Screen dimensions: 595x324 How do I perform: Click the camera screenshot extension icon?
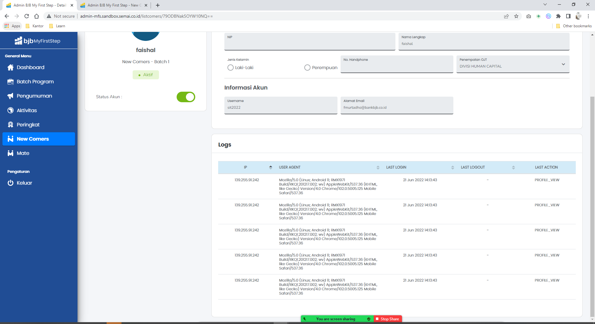[x=529, y=16]
